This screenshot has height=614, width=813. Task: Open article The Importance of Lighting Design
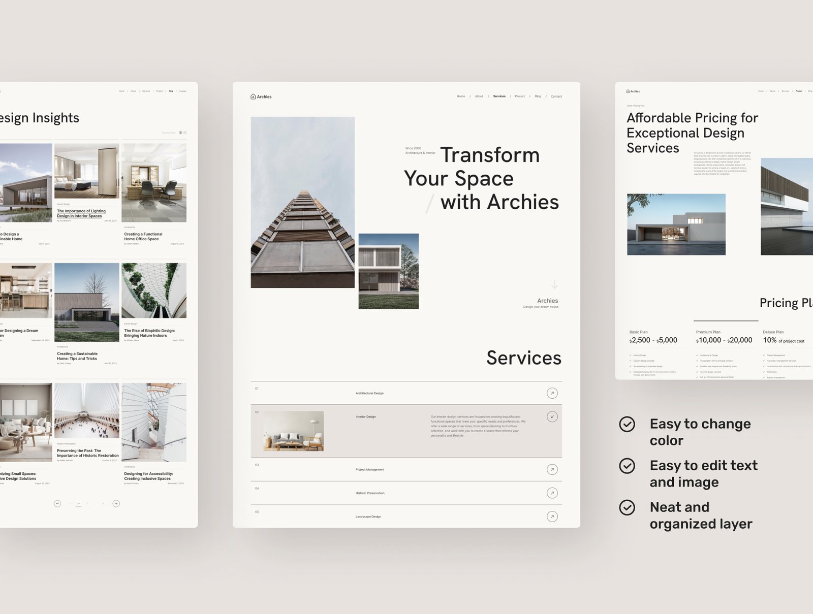coord(81,213)
